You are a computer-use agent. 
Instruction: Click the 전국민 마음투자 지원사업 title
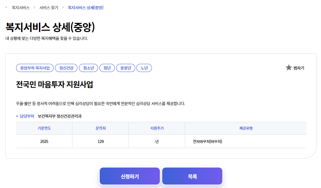tap(55, 85)
